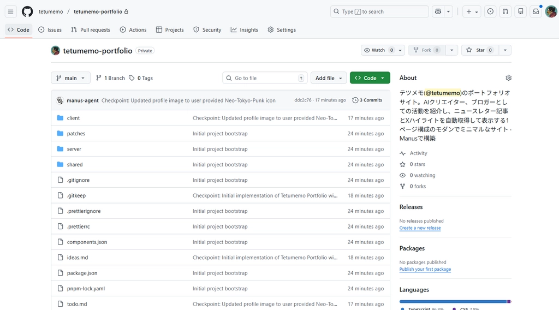
Task: Open the Packages heading link
Action: pyautogui.click(x=412, y=248)
